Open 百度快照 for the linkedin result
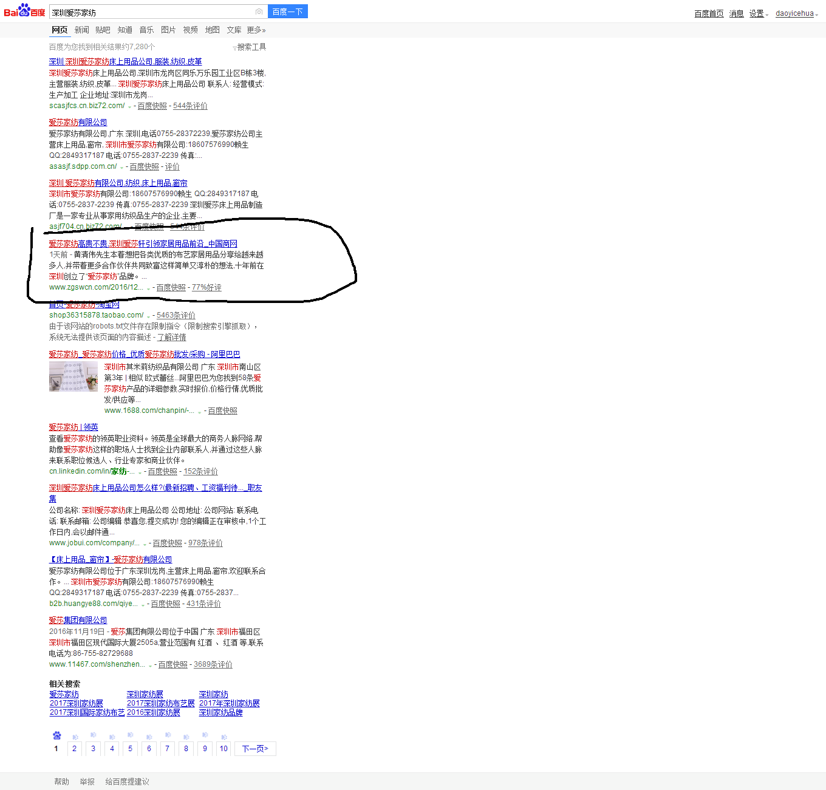This screenshot has width=826, height=790. click(163, 471)
